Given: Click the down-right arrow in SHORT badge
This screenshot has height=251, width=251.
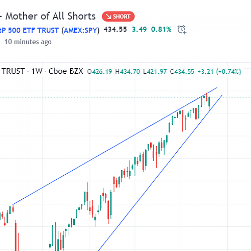Looking at the screenshot, I should [x=109, y=17].
